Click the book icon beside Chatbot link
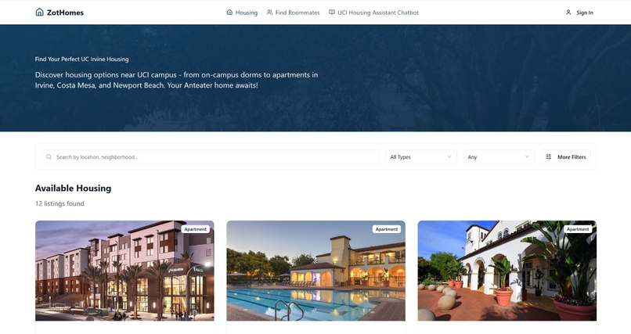Screen dimensions: 631x334 click(x=332, y=13)
